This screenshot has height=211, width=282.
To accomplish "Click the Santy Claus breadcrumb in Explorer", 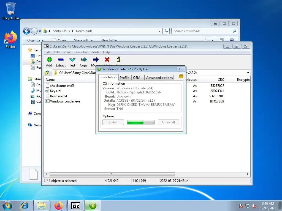I will (x=61, y=31).
